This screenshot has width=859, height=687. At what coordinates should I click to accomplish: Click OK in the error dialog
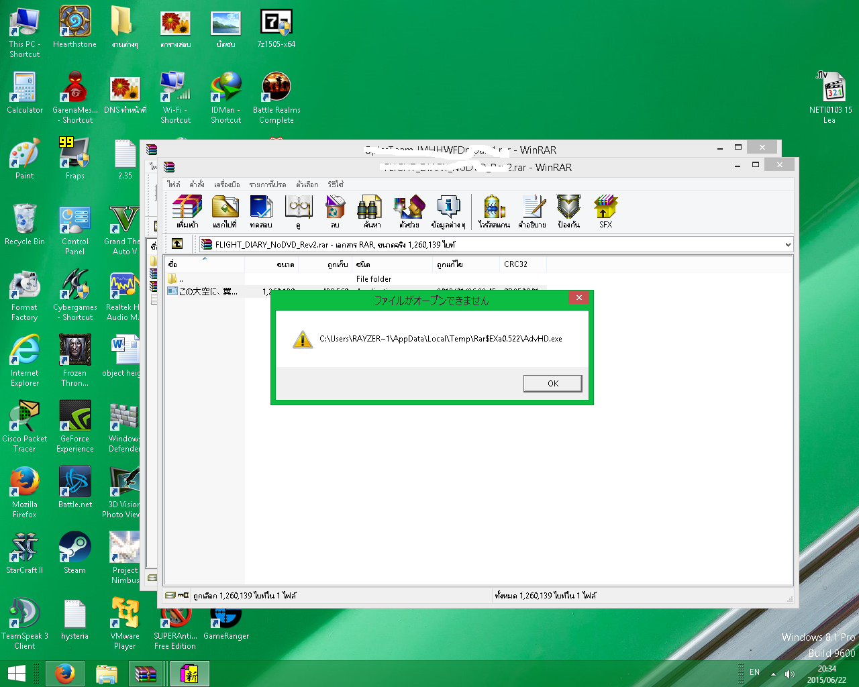pos(552,383)
